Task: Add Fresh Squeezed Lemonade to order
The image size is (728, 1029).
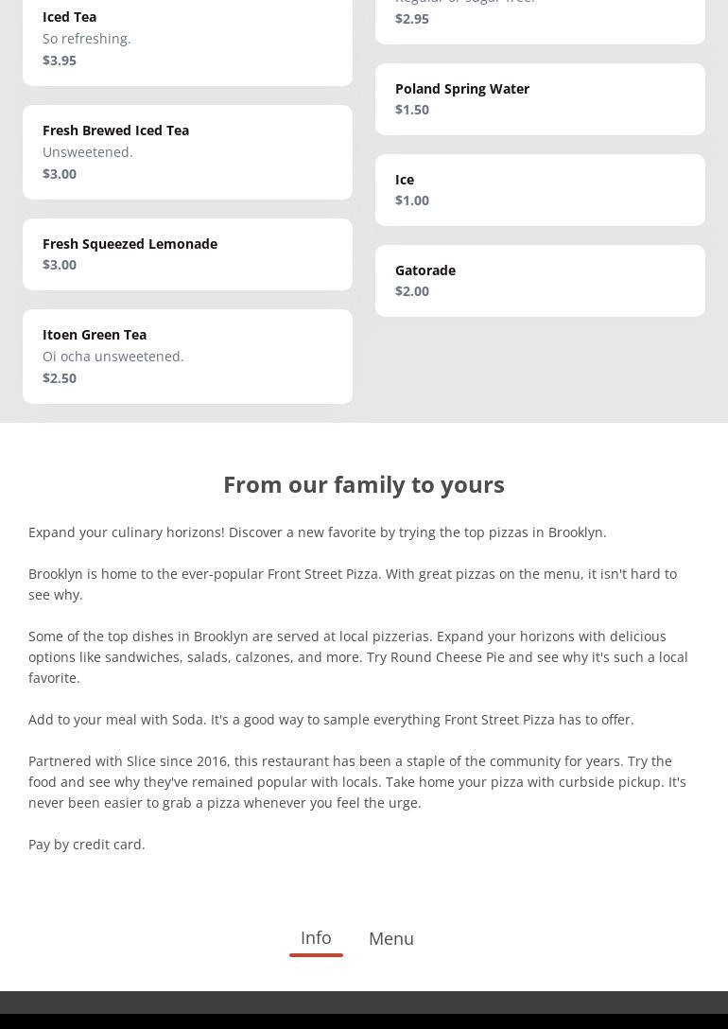Action: 187,253
